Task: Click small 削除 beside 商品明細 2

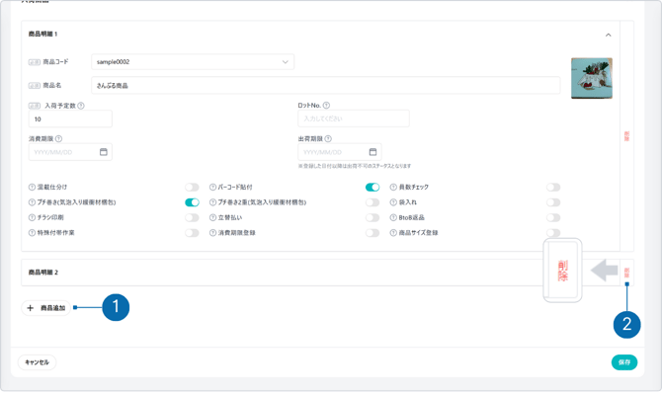Action: 626,273
